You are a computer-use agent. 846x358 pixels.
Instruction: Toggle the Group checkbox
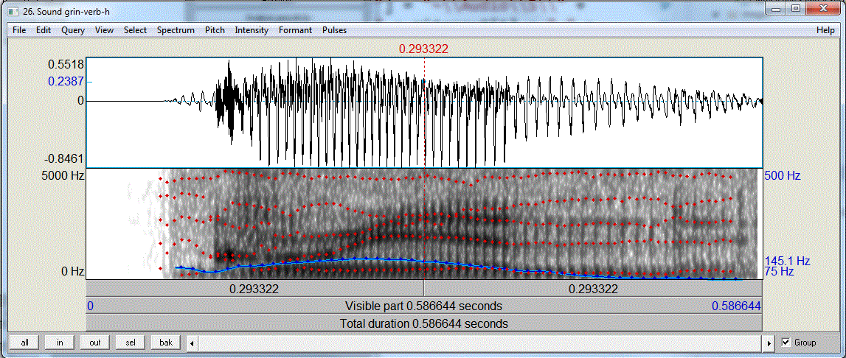click(x=786, y=343)
